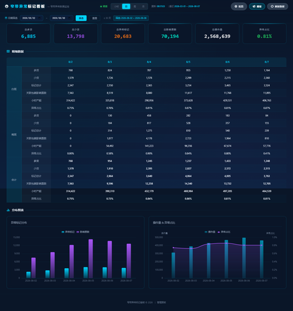Click the table cell showing 497,205
This screenshot has height=311, width=293.
[228, 191]
